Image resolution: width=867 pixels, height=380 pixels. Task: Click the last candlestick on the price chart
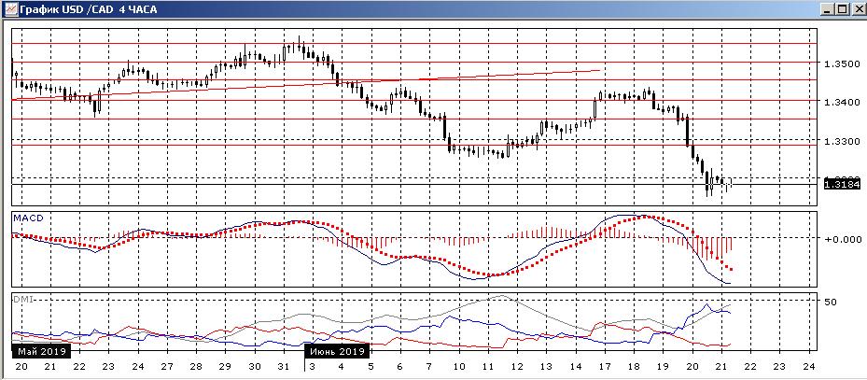click(731, 182)
